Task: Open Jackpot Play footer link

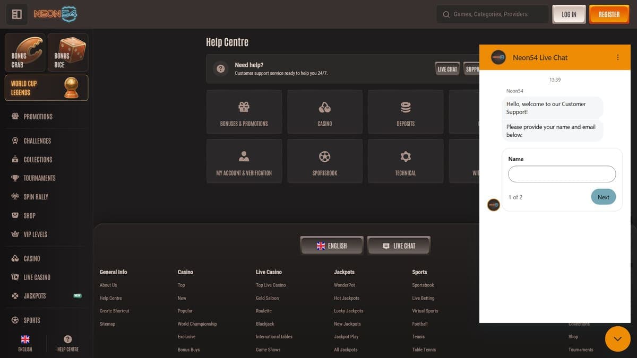Action: coord(346,337)
